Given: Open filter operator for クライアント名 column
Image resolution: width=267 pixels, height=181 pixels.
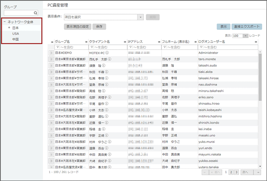Looking at the screenshot, I should 92,47.
